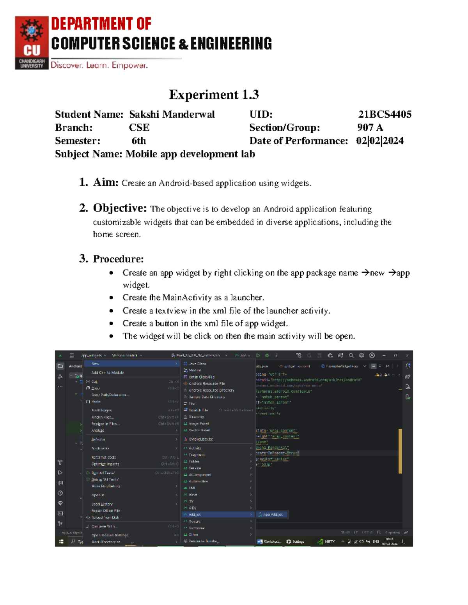Run the app using the green Run icon
Viewport: 468px width, 605px height.
(258, 355)
